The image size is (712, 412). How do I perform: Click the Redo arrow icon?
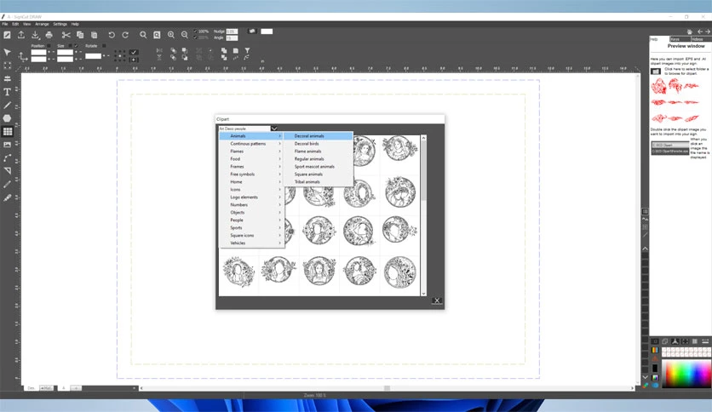(125, 35)
